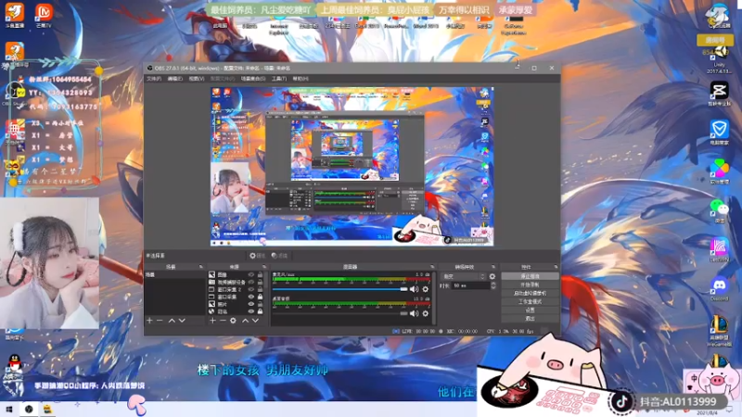Click the 桌面音频 volume slider
742x417 pixels.
(x=339, y=313)
